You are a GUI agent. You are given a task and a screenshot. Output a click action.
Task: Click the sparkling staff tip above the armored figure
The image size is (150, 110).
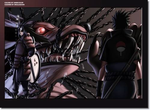18,17
